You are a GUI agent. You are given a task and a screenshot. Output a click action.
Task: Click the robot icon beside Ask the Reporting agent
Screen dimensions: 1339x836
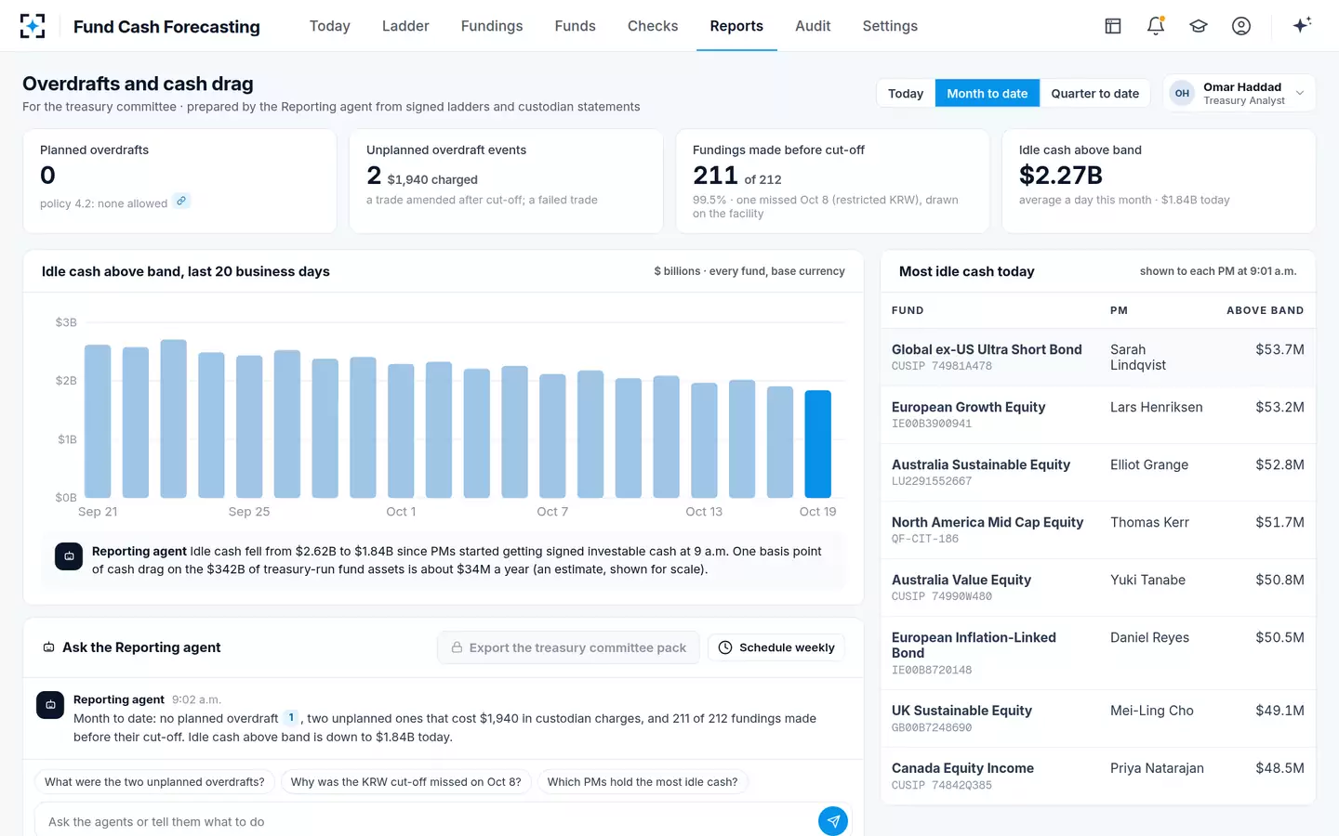coord(48,647)
